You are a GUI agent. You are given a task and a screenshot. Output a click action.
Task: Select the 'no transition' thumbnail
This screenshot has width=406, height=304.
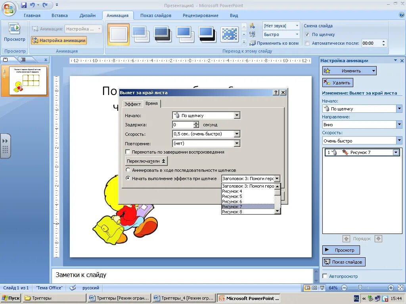(x=118, y=34)
